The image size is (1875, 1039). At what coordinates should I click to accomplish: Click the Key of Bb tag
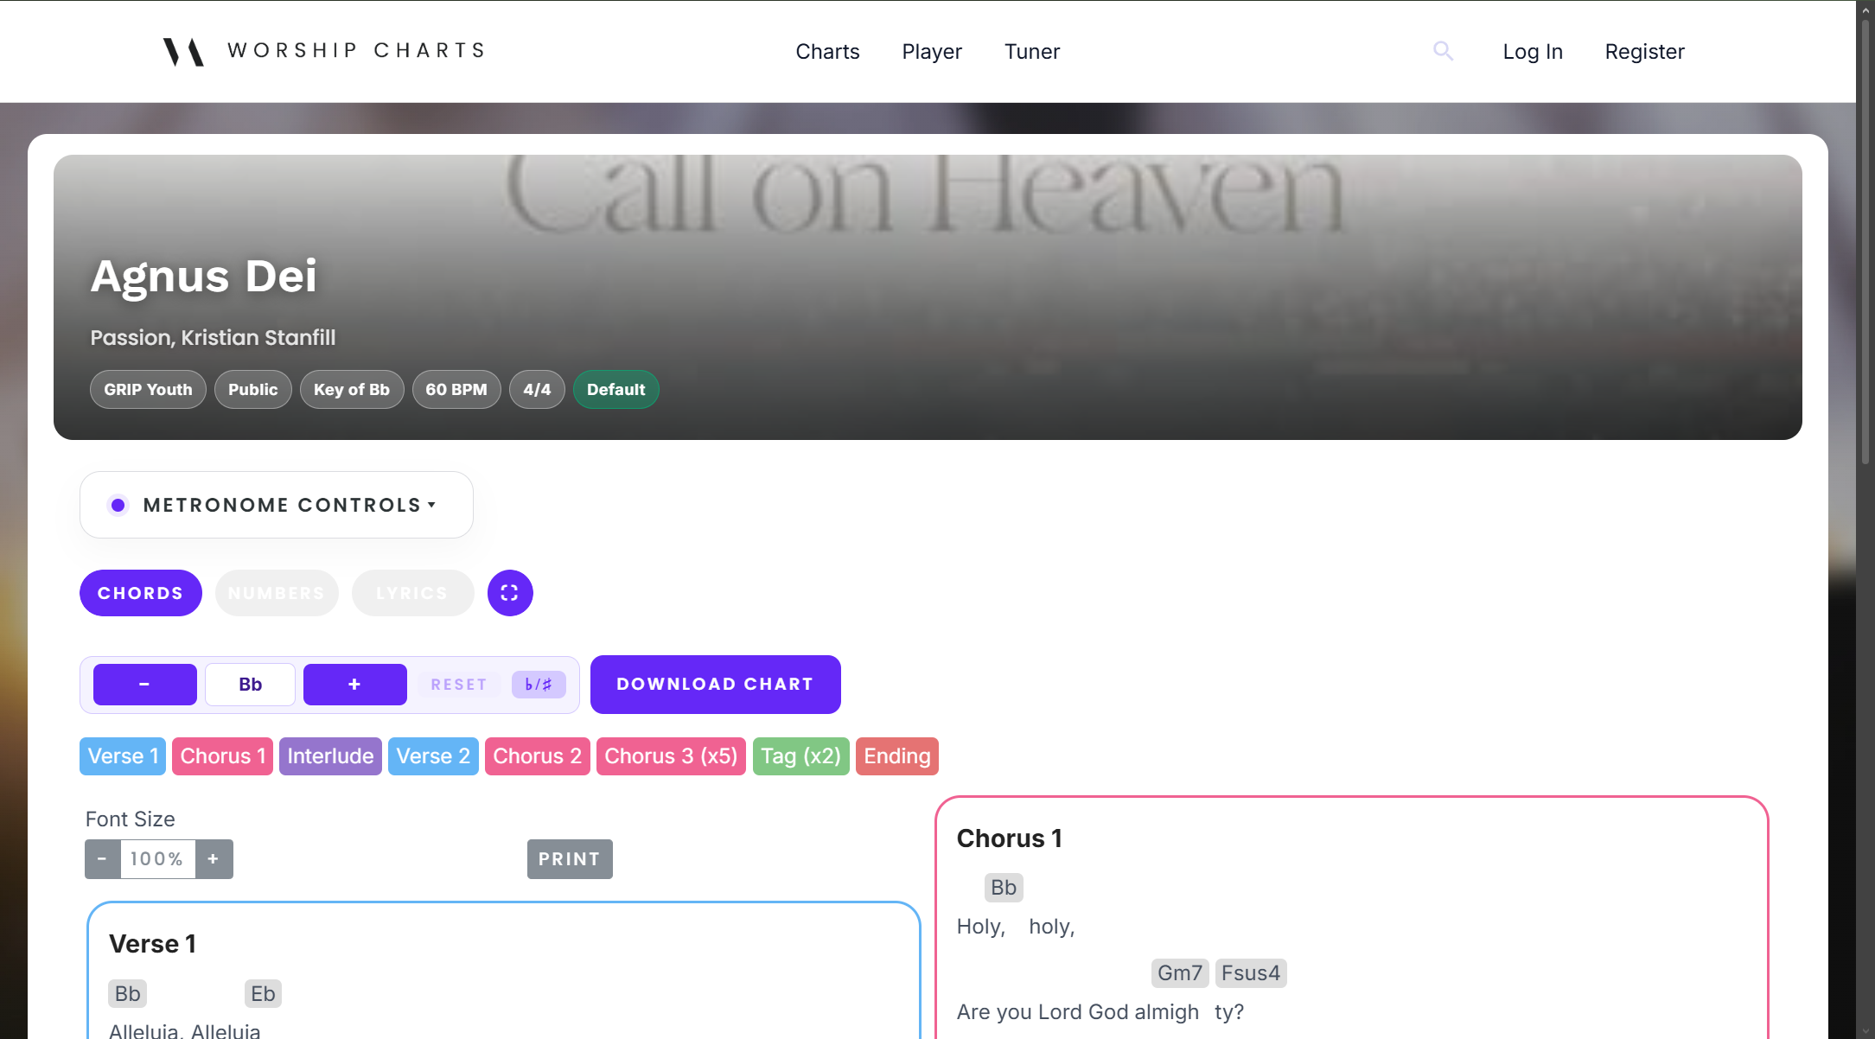[352, 390]
